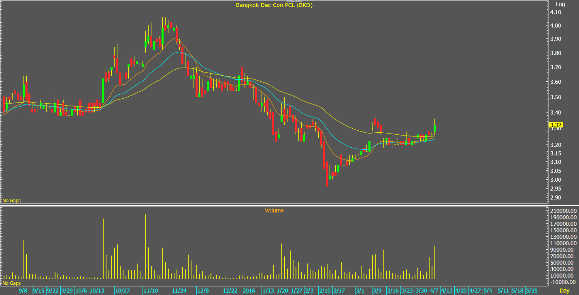Image resolution: width=579 pixels, height=295 pixels.
Task: Click the 9/15 date marker
Action: (39, 291)
